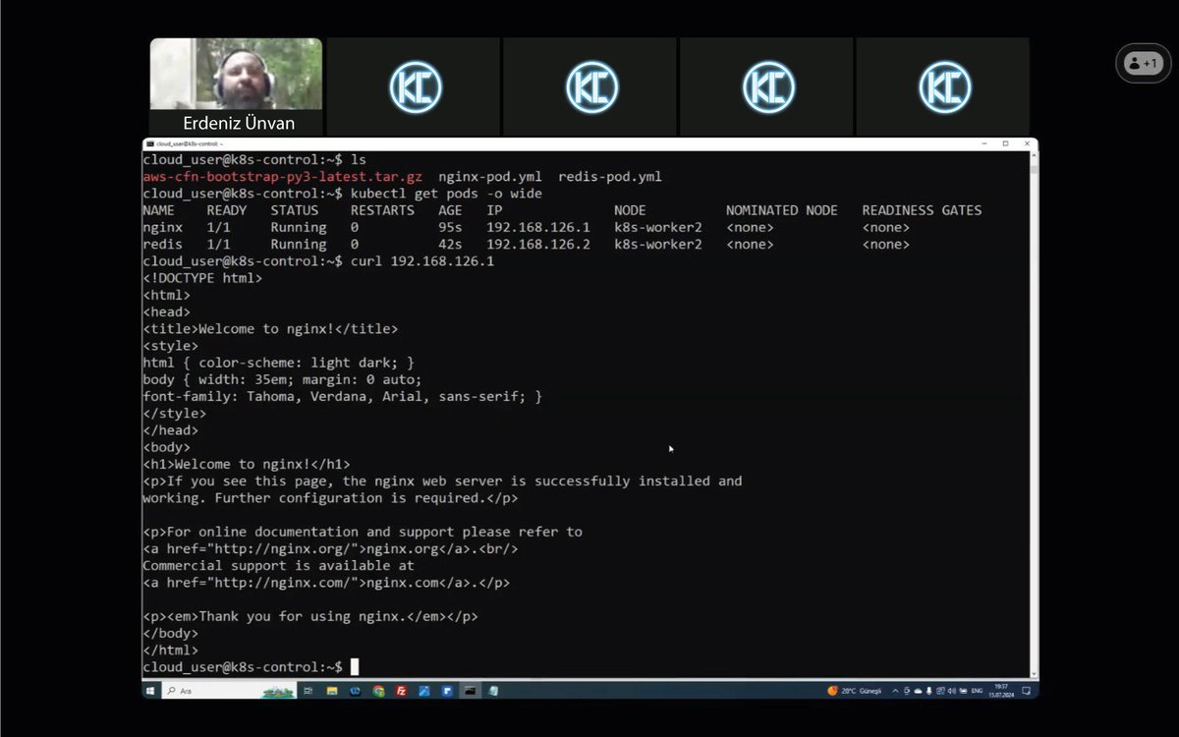Open the sunny weather widget in taskbar
Image resolution: width=1179 pixels, height=737 pixels.
point(854,691)
